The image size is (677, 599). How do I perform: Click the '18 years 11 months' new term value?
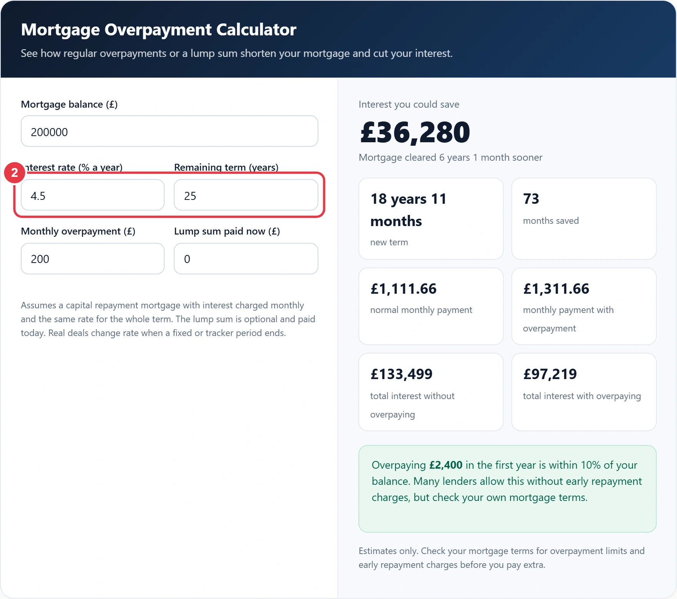409,210
